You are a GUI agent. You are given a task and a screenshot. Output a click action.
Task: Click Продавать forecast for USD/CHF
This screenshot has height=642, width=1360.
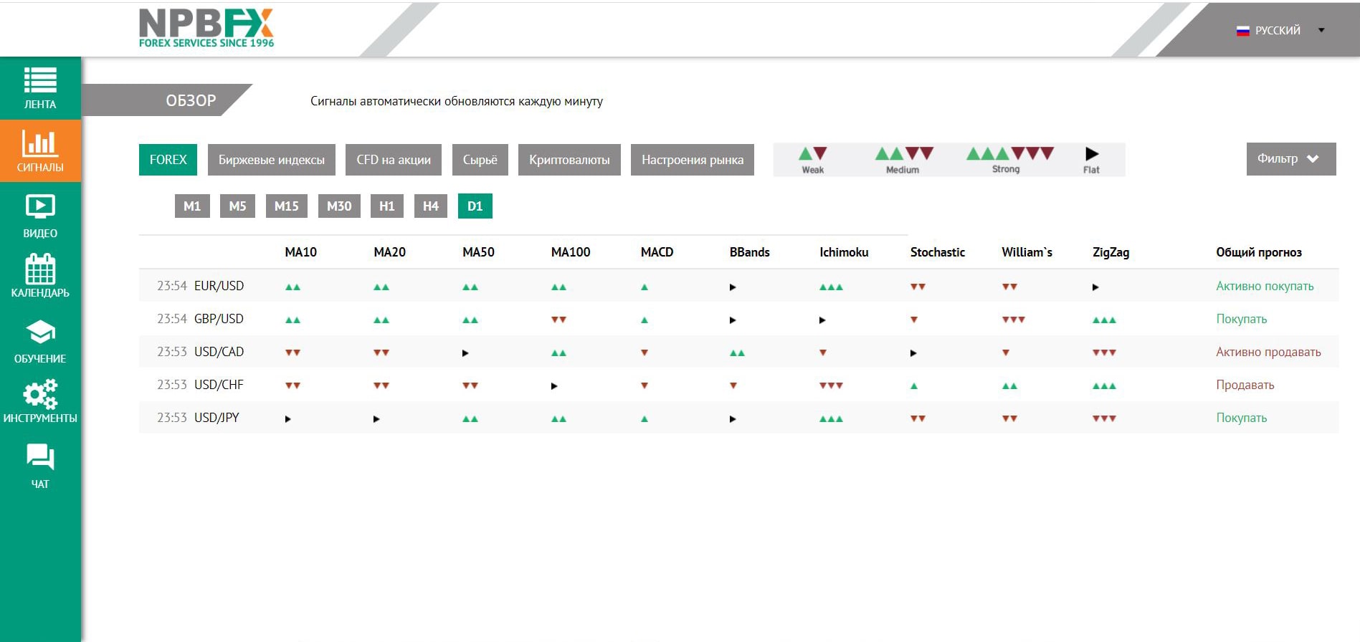(1245, 385)
